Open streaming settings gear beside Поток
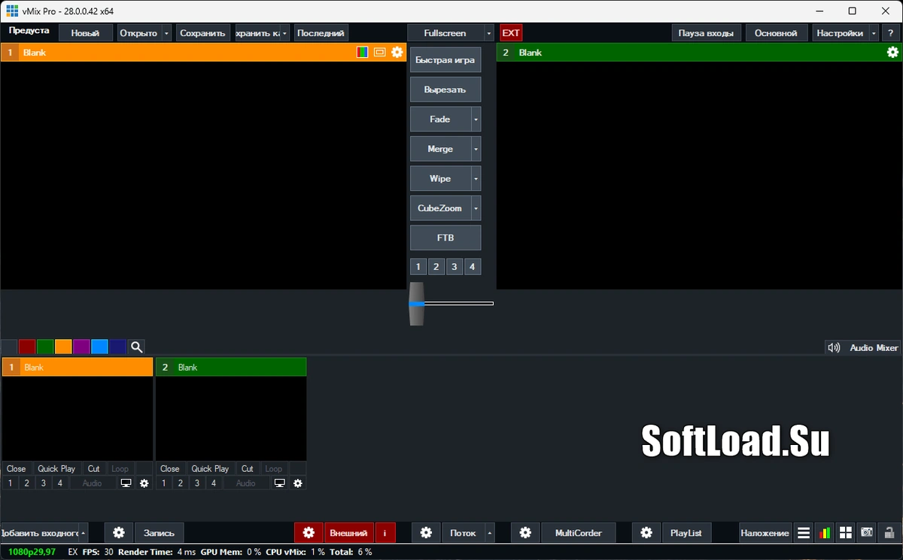The width and height of the screenshot is (903, 560). click(426, 533)
